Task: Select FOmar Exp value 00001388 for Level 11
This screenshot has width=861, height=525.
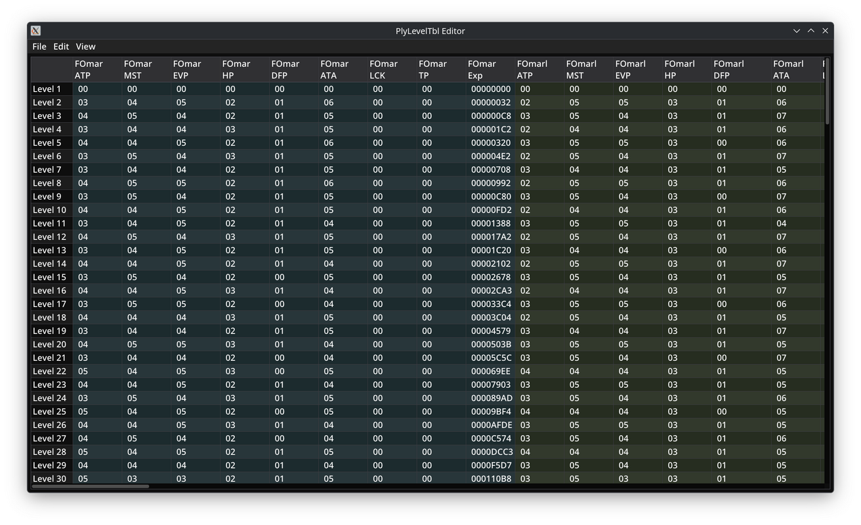Action: tap(490, 223)
